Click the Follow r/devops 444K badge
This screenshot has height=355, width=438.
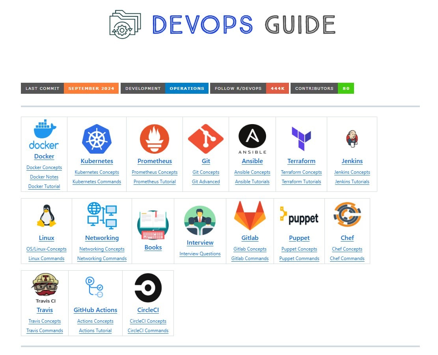(250, 88)
